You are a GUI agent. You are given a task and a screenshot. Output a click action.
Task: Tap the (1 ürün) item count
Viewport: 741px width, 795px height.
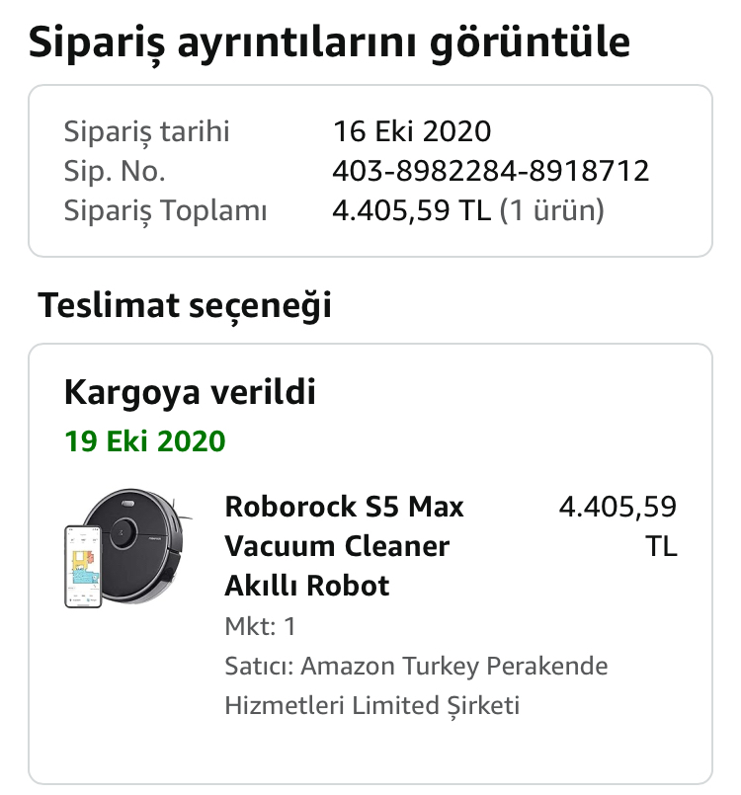552,210
